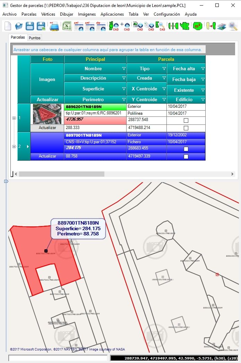The width and height of the screenshot is (241, 363).
Task: Click the merge parcels plus-equals icon
Action: (x=173, y=26)
